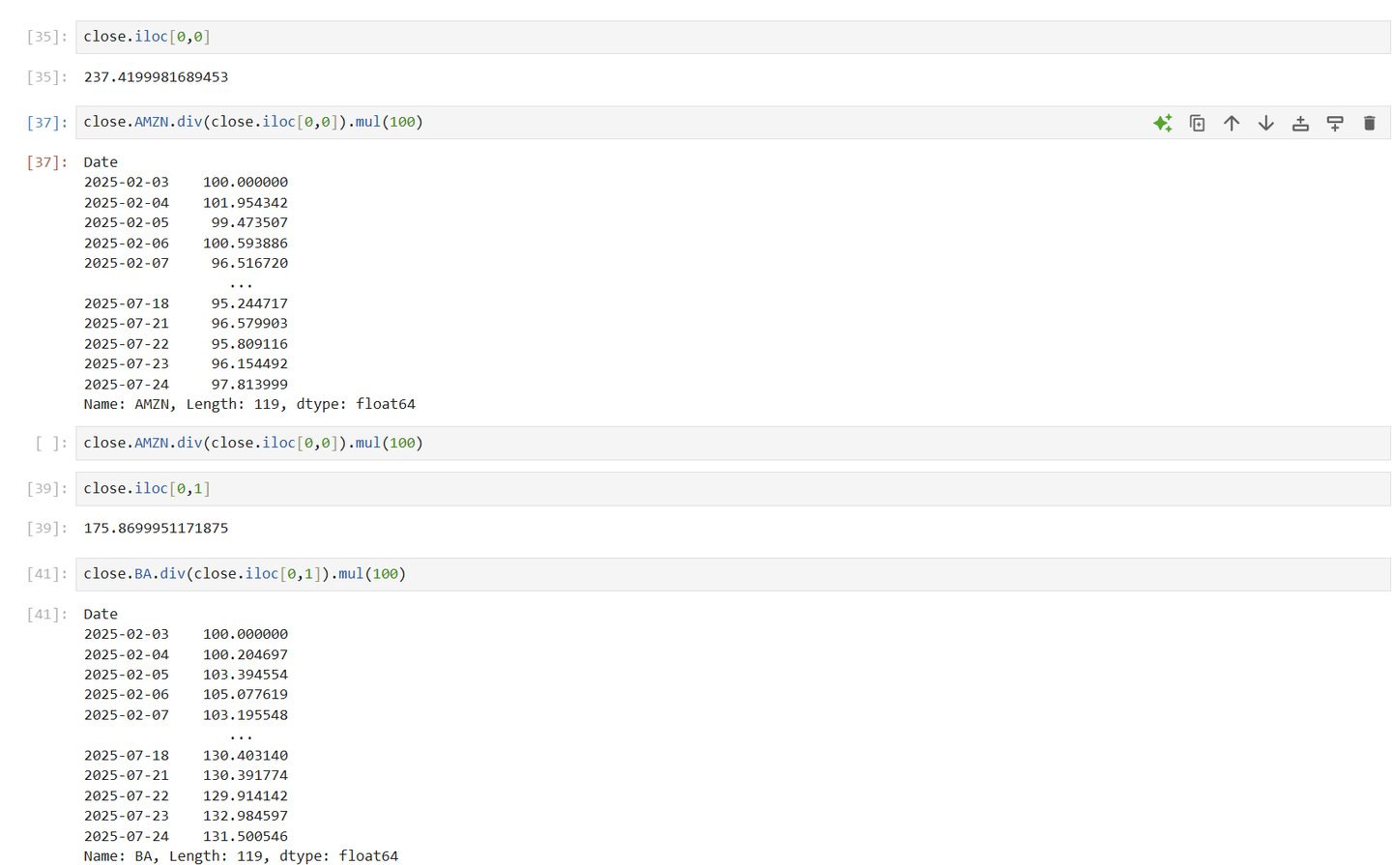This screenshot has height=865, width=1392.
Task: Click BA value 130.403140
Action: [246, 756]
